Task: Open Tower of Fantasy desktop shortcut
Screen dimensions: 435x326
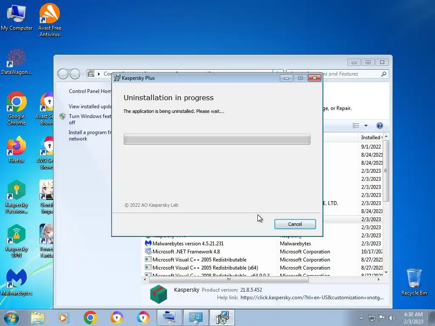Action: point(46,241)
